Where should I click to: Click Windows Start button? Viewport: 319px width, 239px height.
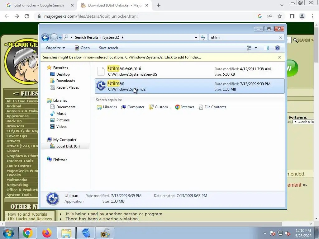pos(8,233)
